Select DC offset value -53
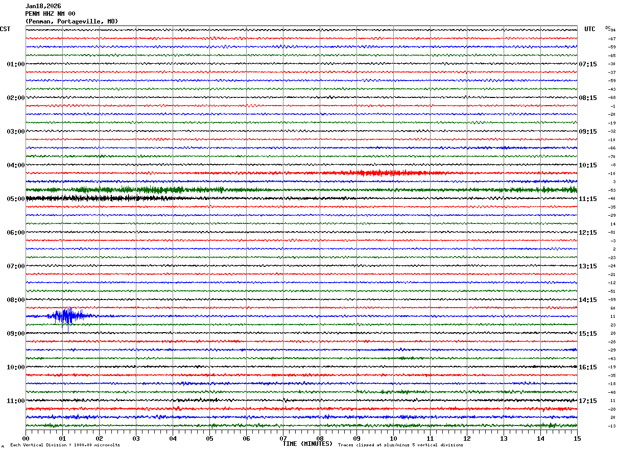 pos(611,190)
